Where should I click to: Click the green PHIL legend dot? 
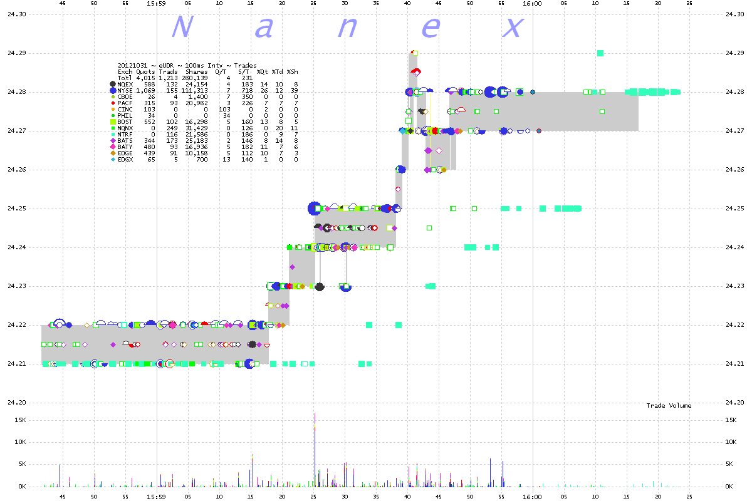pos(113,115)
